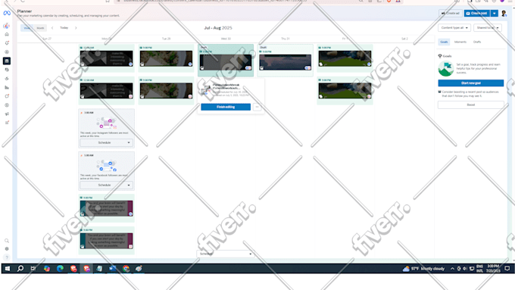
Task: Click Start new goal button
Action: pos(470,83)
